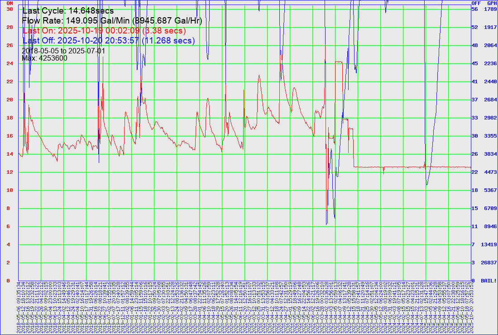Click the 4473 value in GPH column
Screen dimensions: 498x335
tap(491, 172)
